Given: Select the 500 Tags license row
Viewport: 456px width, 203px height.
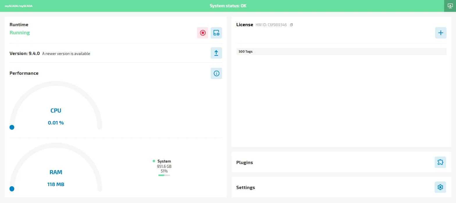Looking at the screenshot, I should coord(341,51).
